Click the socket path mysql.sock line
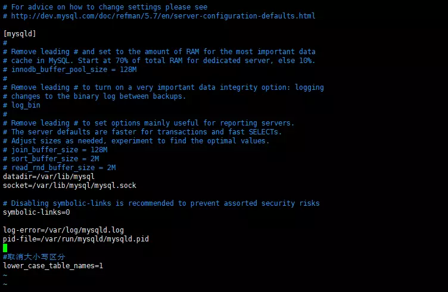This screenshot has width=448, height=292. (70, 186)
